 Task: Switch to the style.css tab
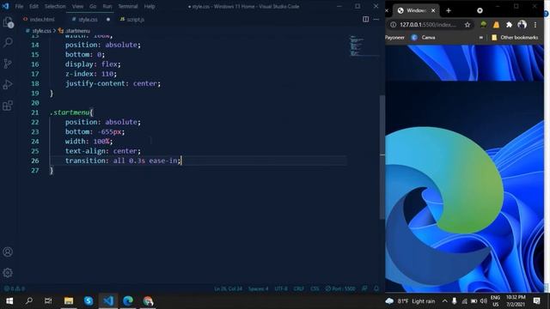pyautogui.click(x=88, y=20)
